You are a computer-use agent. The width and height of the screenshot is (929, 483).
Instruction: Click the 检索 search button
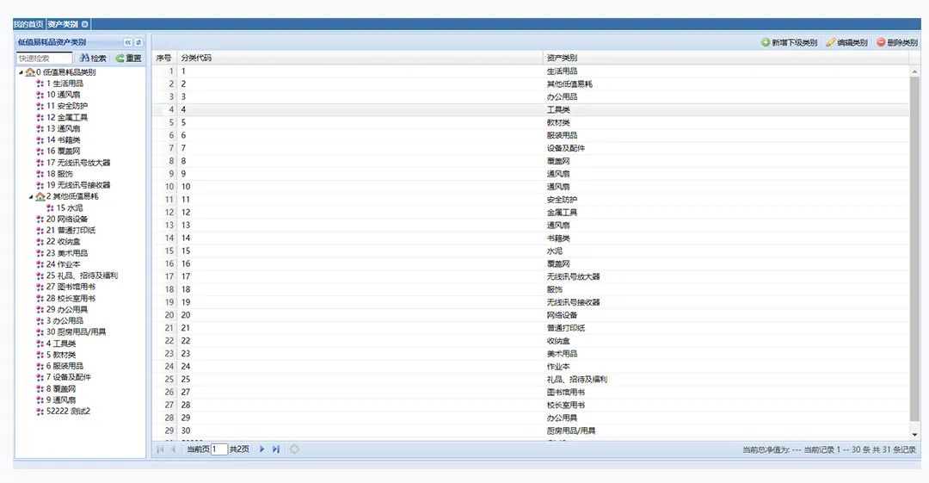(93, 59)
